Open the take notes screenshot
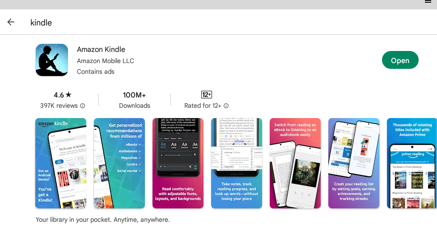This screenshot has width=437, height=237. 237,163
